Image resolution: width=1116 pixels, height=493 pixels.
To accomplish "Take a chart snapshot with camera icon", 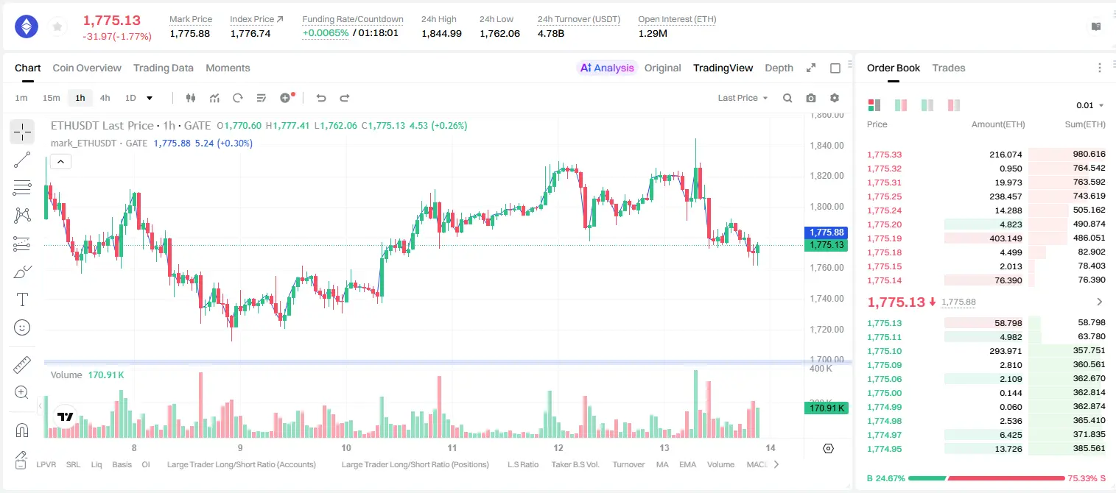I will 811,98.
